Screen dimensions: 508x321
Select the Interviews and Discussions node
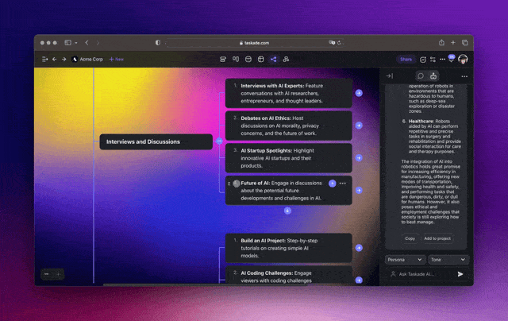pyautogui.click(x=156, y=141)
